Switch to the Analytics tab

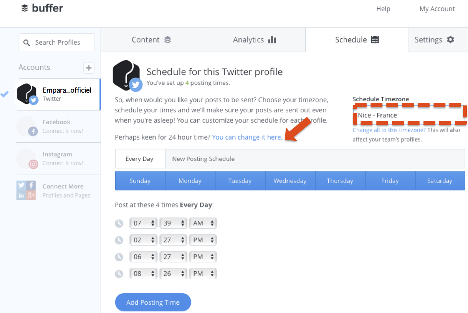[255, 40]
